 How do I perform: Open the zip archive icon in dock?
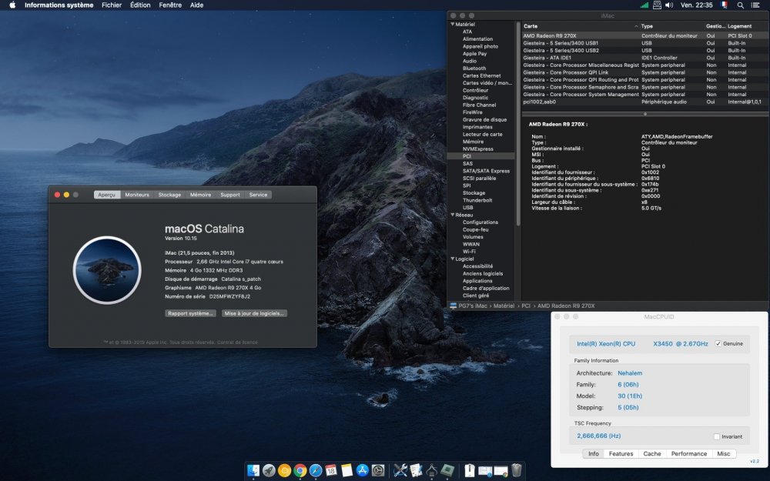tap(470, 470)
